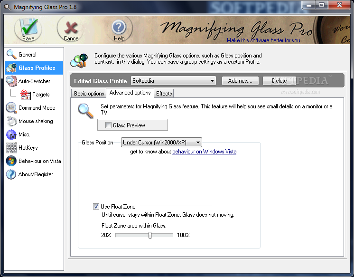Image resolution: width=354 pixels, height=277 pixels.
Task: Click the About/Register question icon
Action: 11,174
